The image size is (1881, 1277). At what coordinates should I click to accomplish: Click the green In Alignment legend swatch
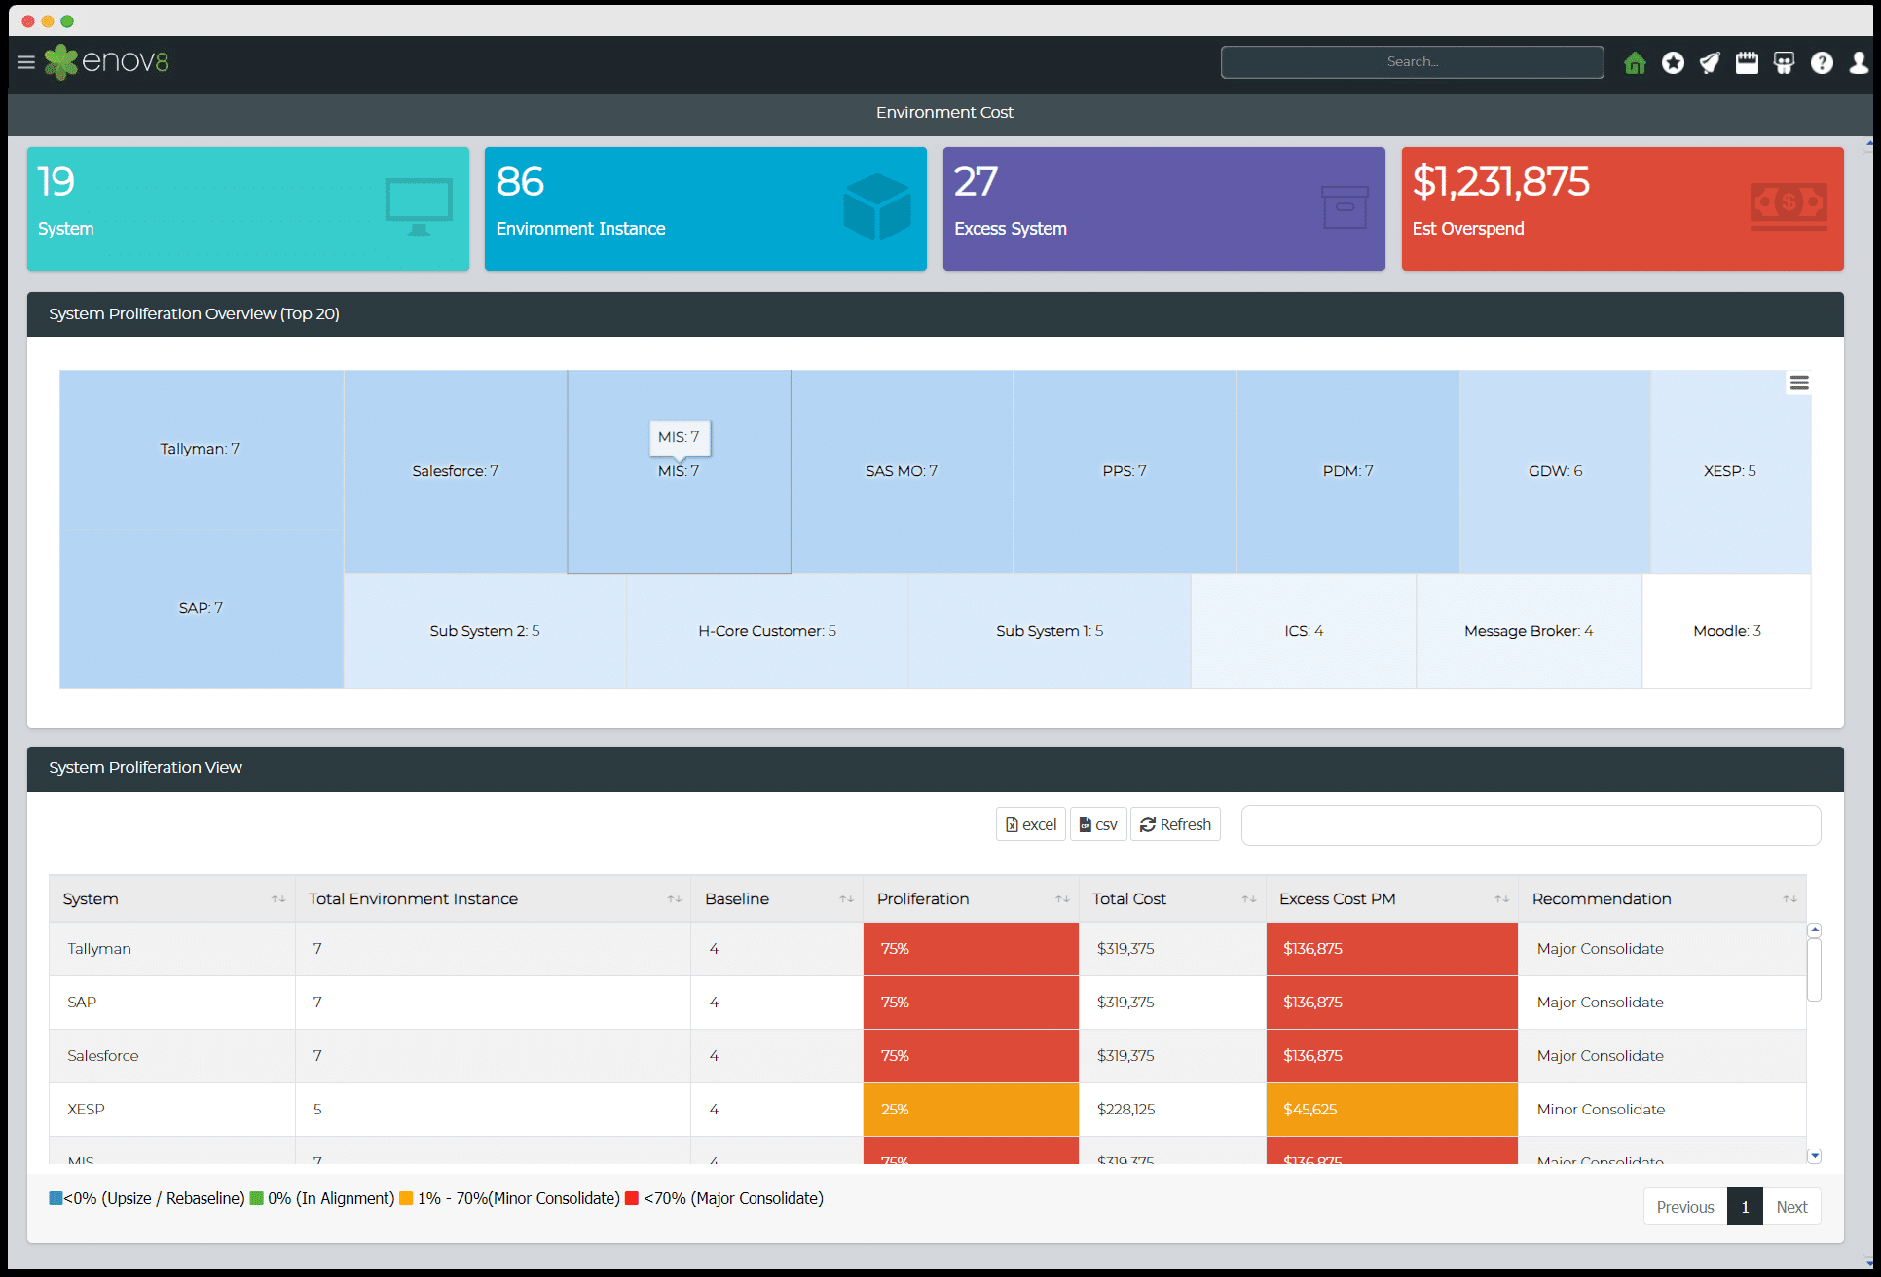257,1198
